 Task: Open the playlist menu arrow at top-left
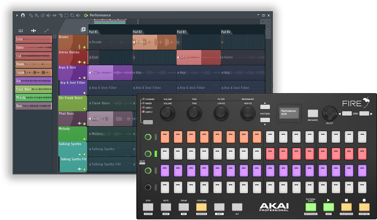coord(17,15)
